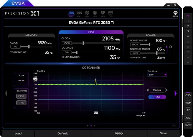Image resolution: width=193 pixels, height=137 pixels.
Task: Open the HWM heart monitor icon
Action: point(103,14)
